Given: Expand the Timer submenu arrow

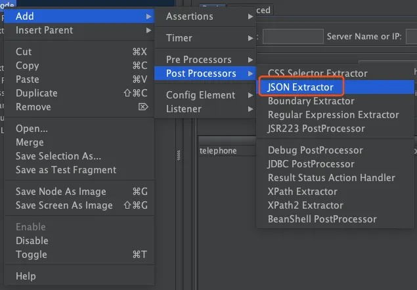Looking at the screenshot, I should pos(250,38).
